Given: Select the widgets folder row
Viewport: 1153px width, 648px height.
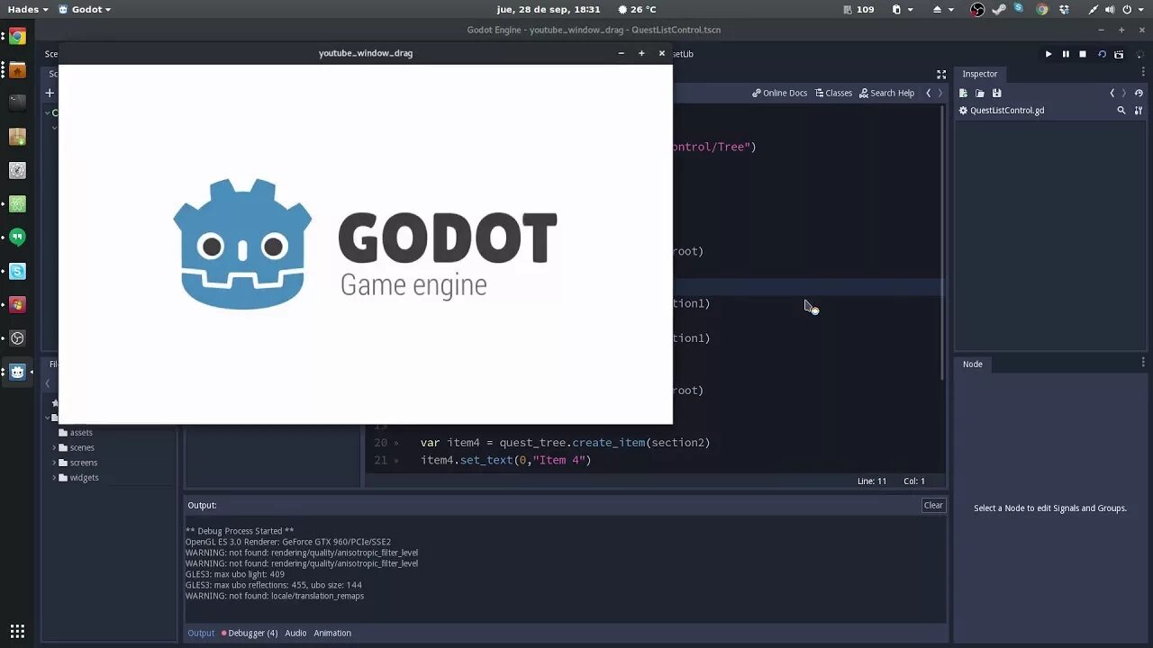Looking at the screenshot, I should tap(111, 478).
